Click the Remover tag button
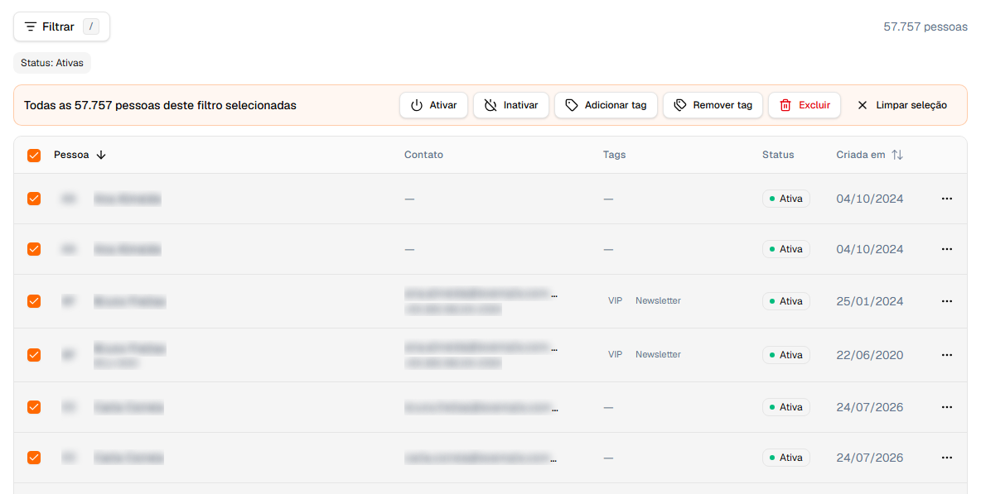Screen dimensions: 981x494 713,105
